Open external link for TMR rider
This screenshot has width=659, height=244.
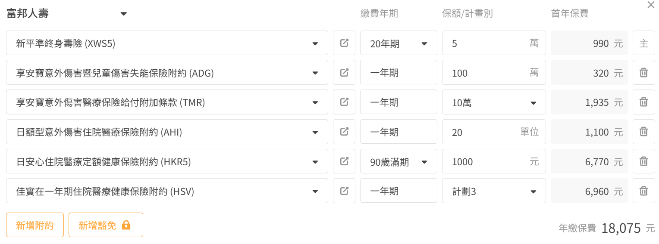coord(344,102)
